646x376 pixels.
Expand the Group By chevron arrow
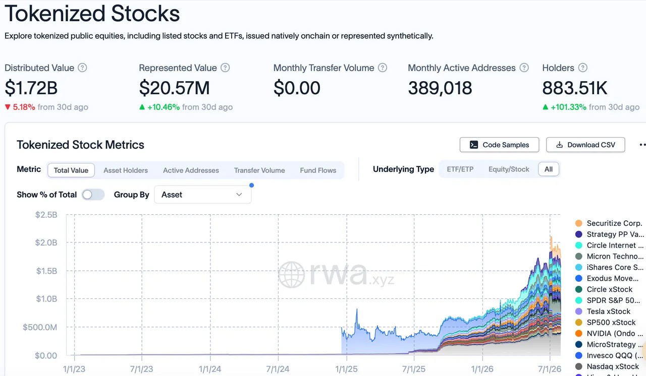point(239,195)
